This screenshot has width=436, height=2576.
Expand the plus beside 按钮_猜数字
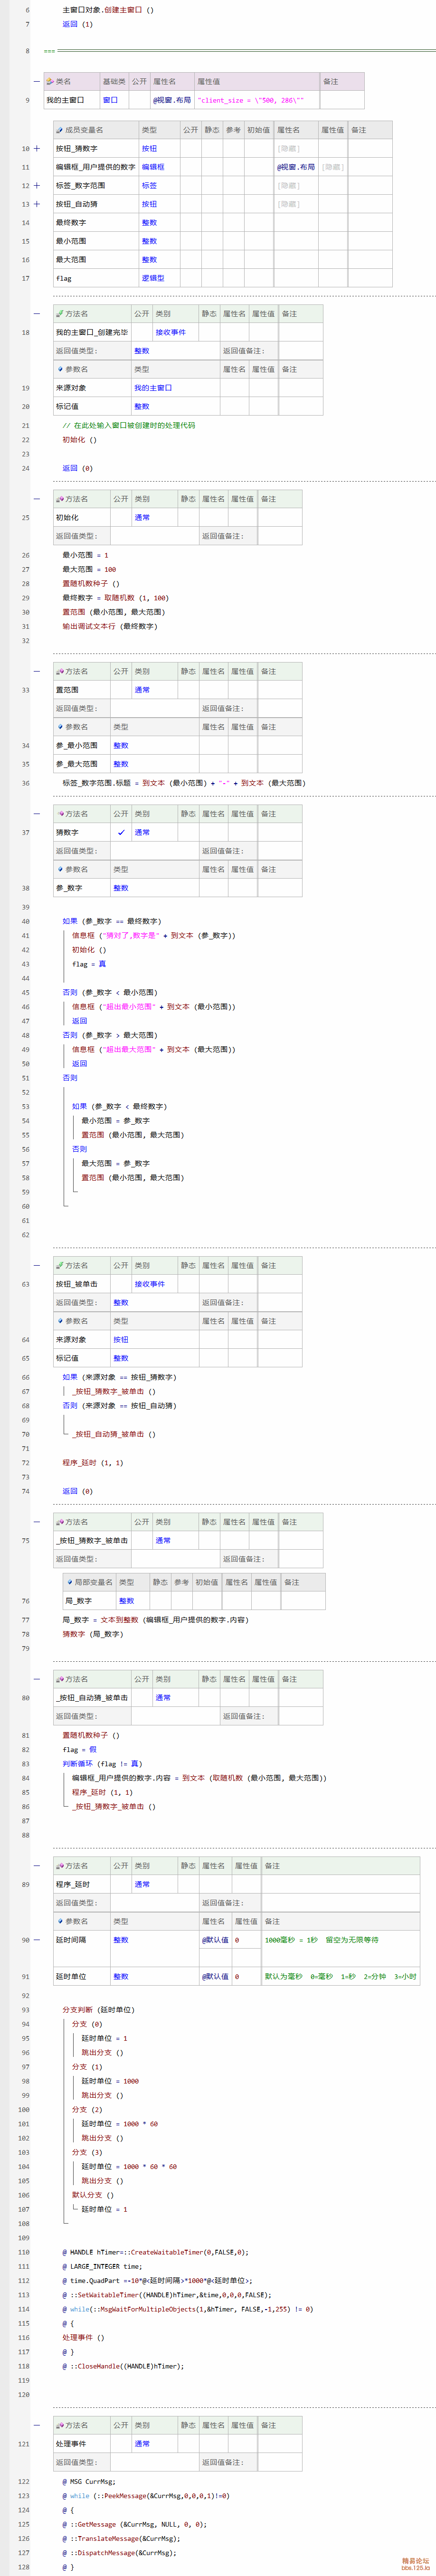[37, 148]
